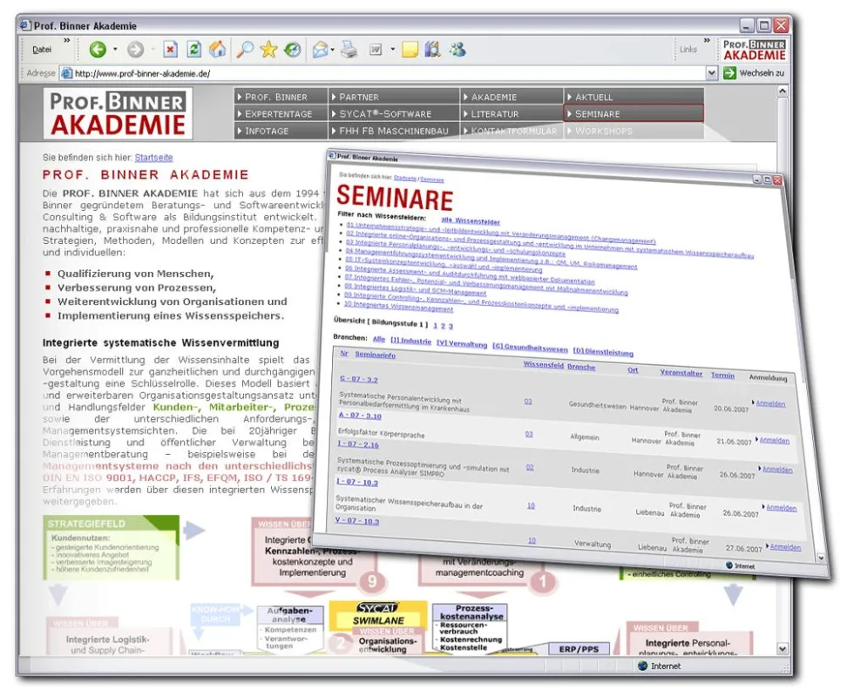The image size is (847, 697).
Task: Go to the Home page icon
Action: 218,50
